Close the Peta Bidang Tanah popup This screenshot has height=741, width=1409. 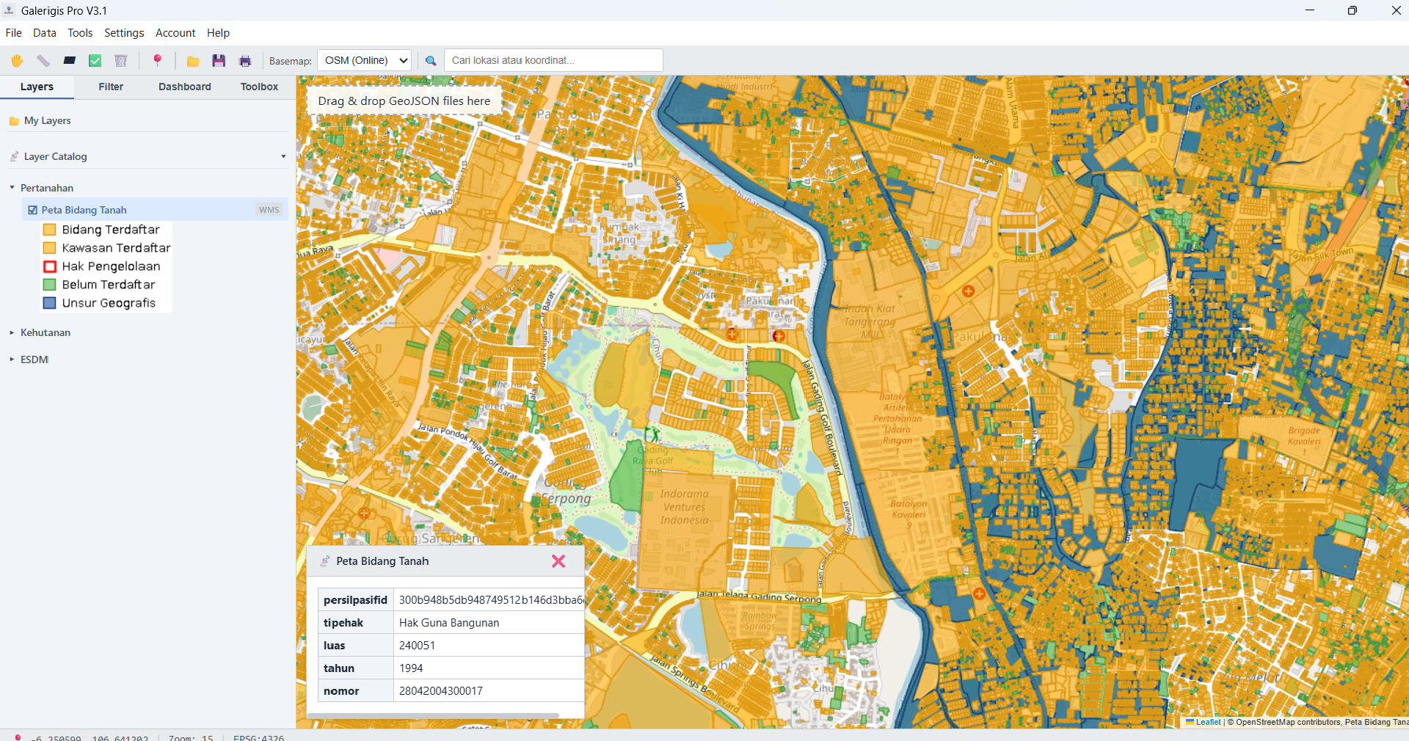pyautogui.click(x=558, y=561)
